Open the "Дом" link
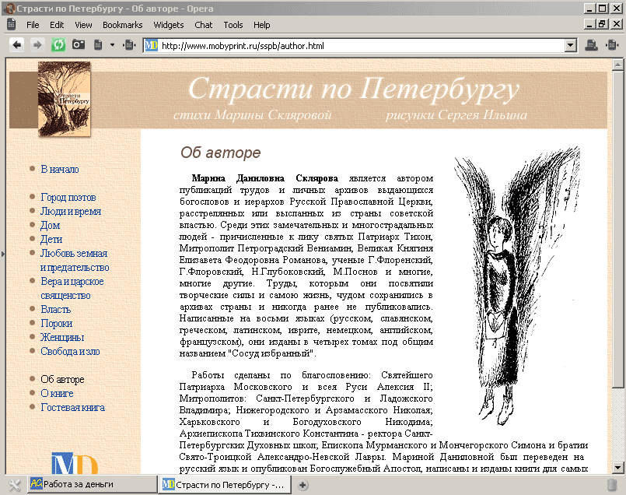626x495 pixels. (51, 226)
